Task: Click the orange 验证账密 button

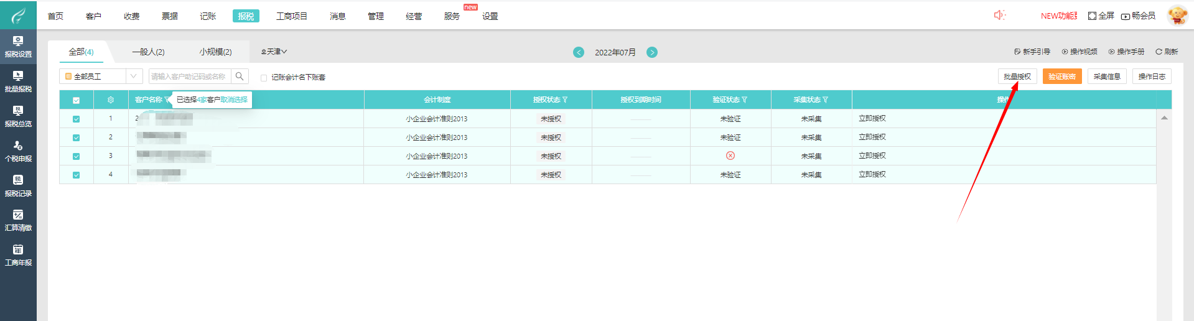Action: click(x=1062, y=77)
